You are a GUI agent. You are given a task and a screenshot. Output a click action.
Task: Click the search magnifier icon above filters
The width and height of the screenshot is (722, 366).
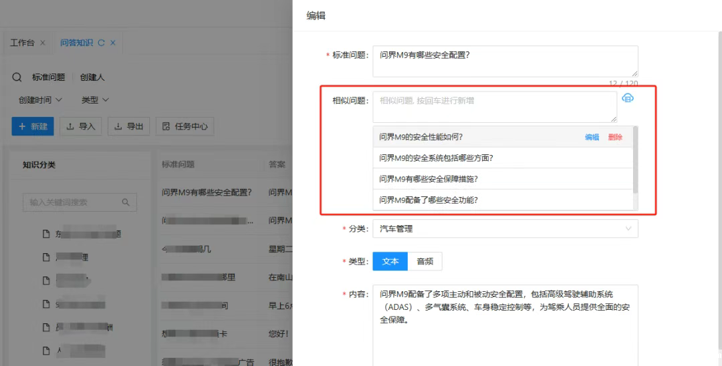point(17,77)
